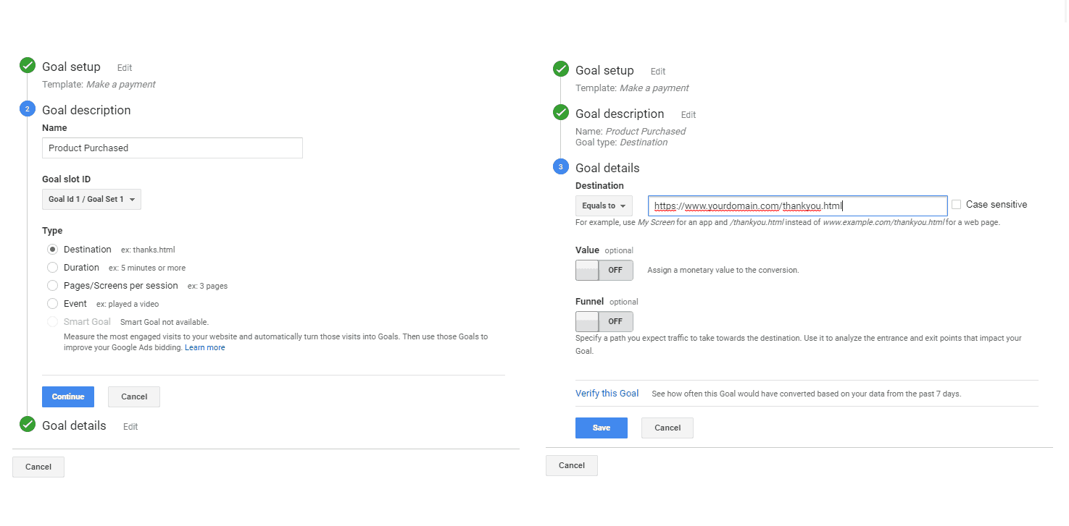Open the Learn more link

point(205,347)
